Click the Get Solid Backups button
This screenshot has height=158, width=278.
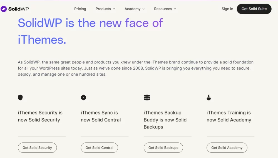click(x=163, y=147)
